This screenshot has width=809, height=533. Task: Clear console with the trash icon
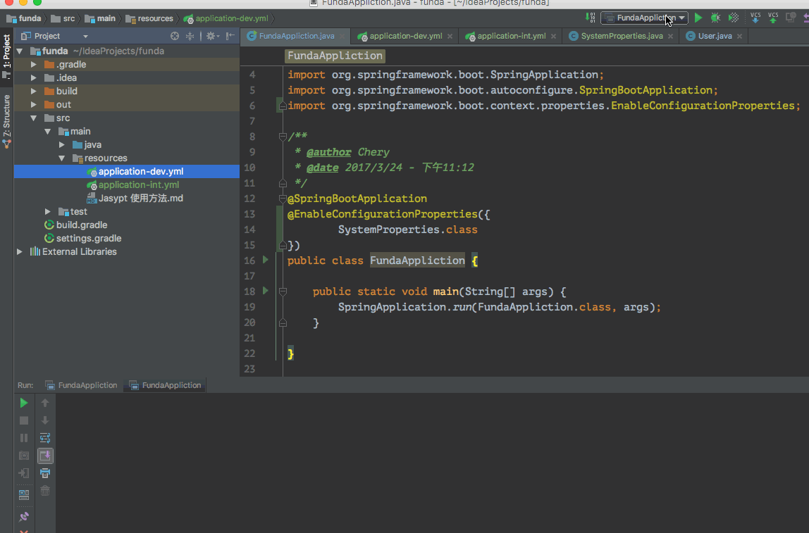pyautogui.click(x=45, y=491)
